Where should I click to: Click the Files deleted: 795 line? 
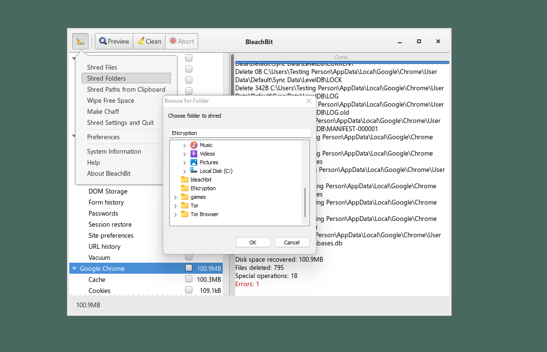259,268
